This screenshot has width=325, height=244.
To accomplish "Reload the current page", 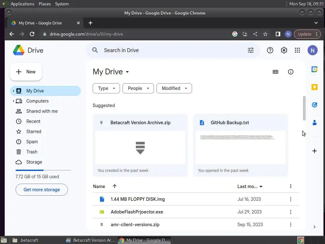I will pyautogui.click(x=32, y=34).
